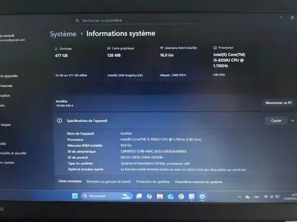297x222 pixels.
Task: Click the Mémoire RAM installée icon
Action: tap(162, 48)
